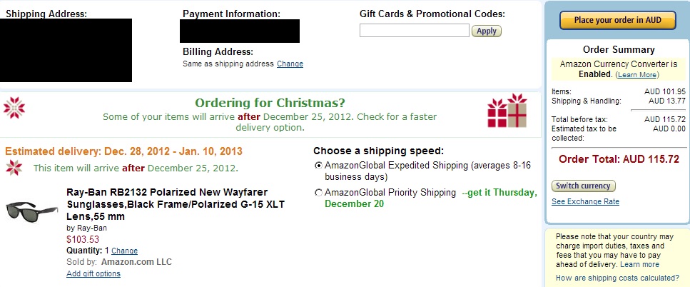Open How are shipping costs calculated link
This screenshot has height=287, width=690.
click(x=617, y=278)
